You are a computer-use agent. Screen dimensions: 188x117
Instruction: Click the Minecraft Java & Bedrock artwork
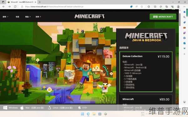(x=58, y=63)
